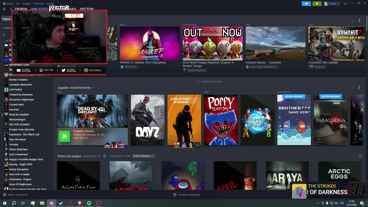The image size is (368, 207).
Task: Click the Discord taskbar icon with 9+ badge
Action: [x=52, y=203]
